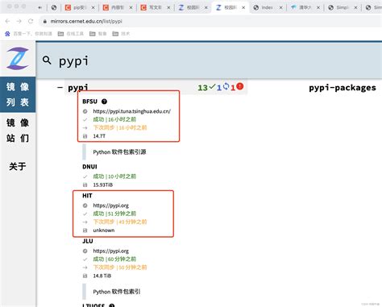
Task: Click the address bar lock icon
Action: click(x=45, y=21)
